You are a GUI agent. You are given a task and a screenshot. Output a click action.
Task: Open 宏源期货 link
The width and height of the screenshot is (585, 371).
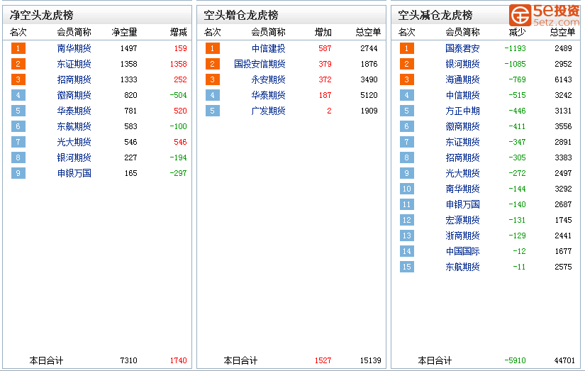pyautogui.click(x=462, y=220)
